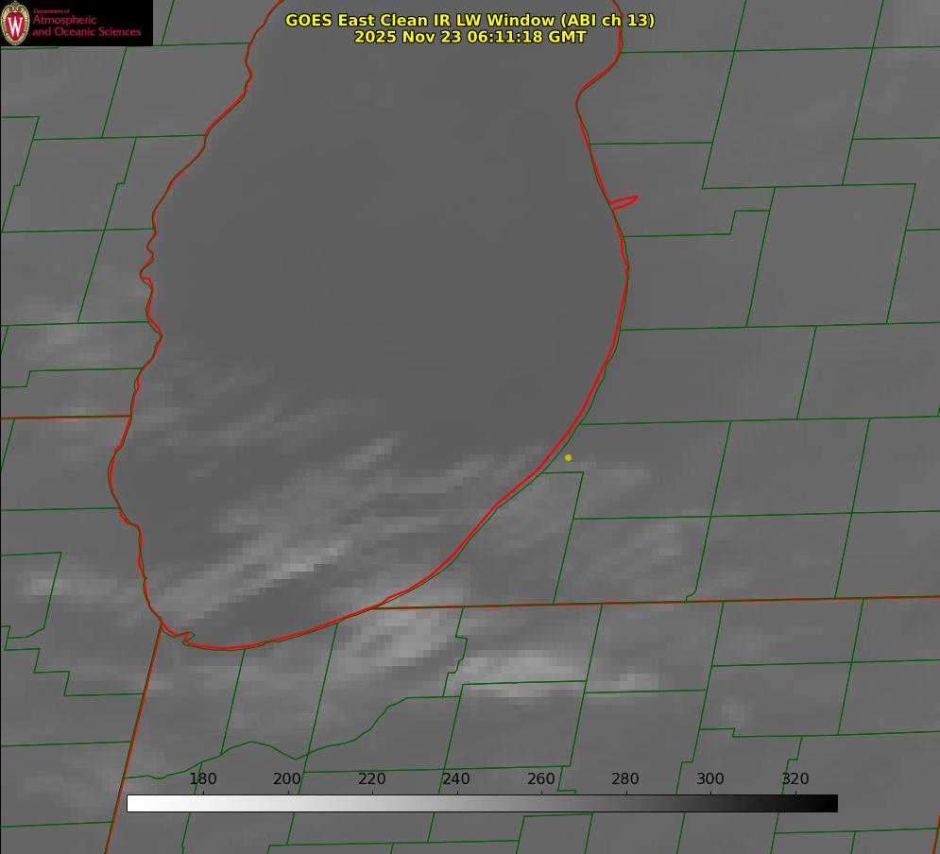Click the yellow dot location marker

568,457
